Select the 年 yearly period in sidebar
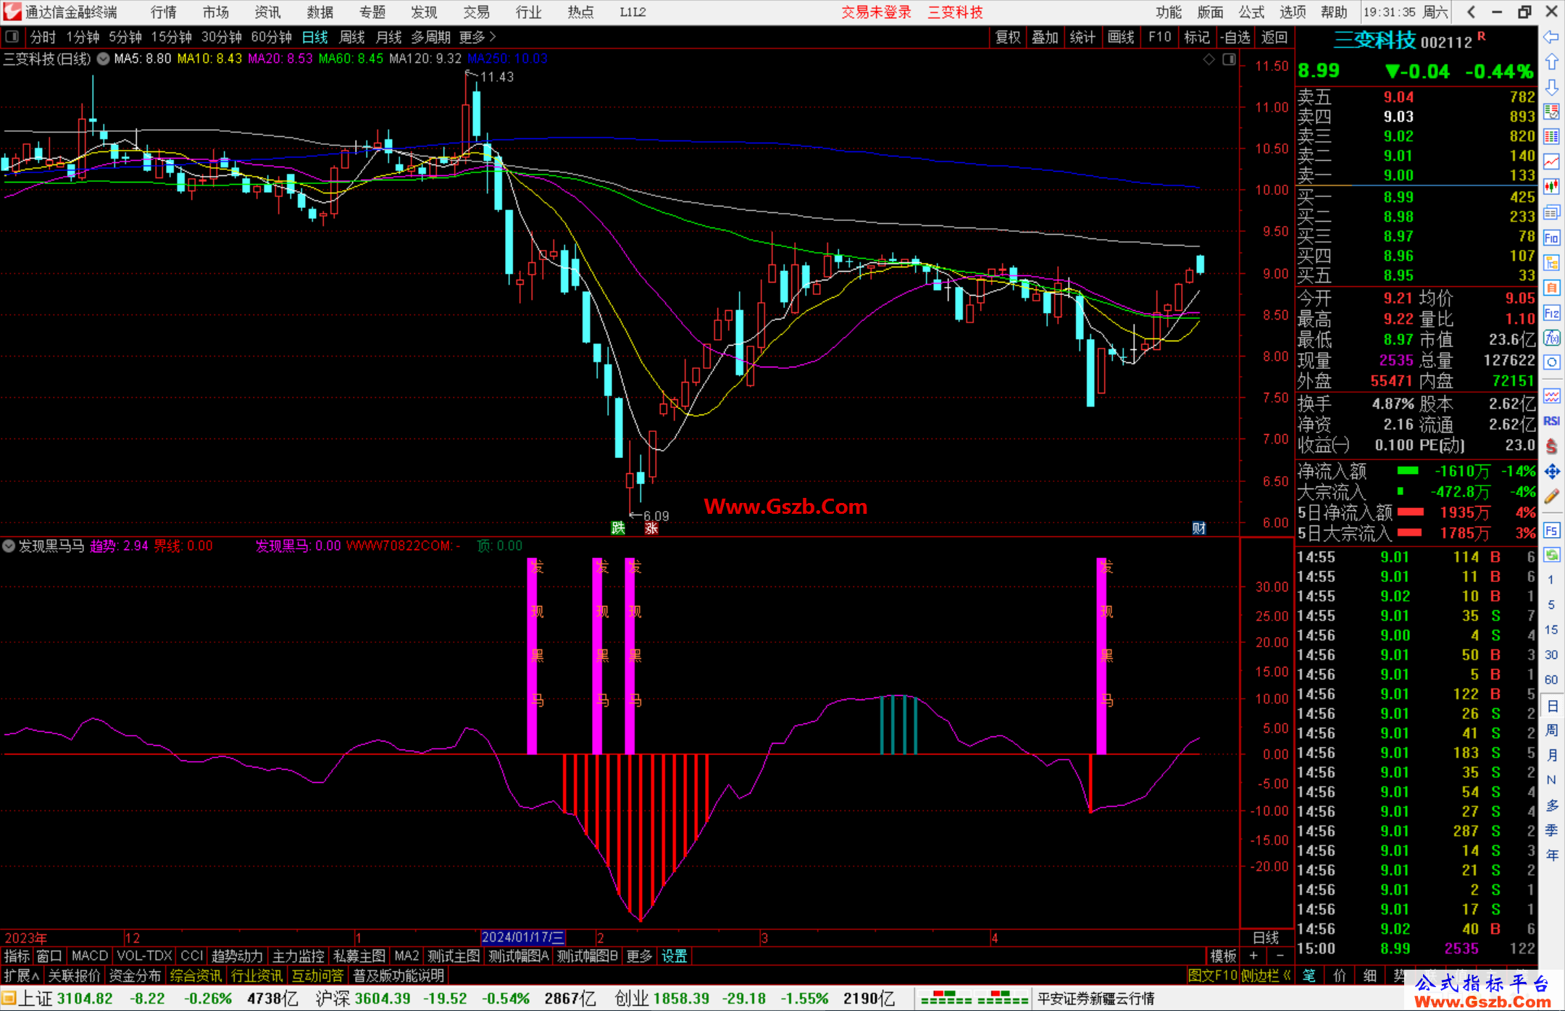Image resolution: width=1565 pixels, height=1011 pixels. coord(1551,855)
